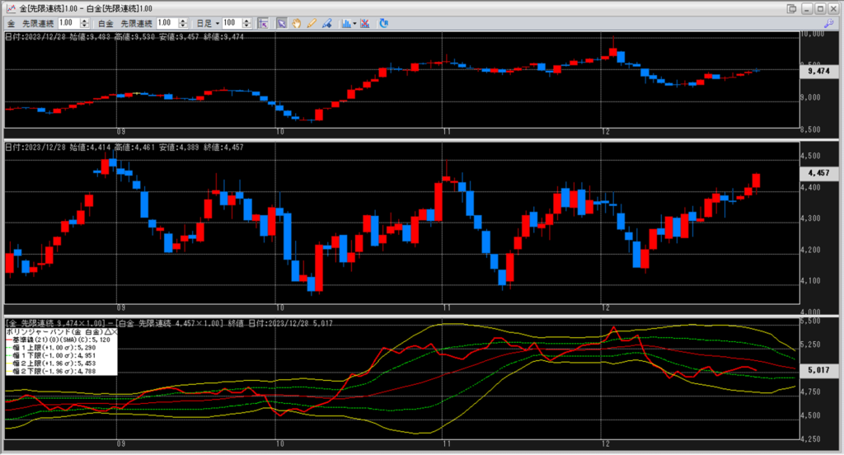Toggle the crosshair cursor mode button

pos(261,23)
